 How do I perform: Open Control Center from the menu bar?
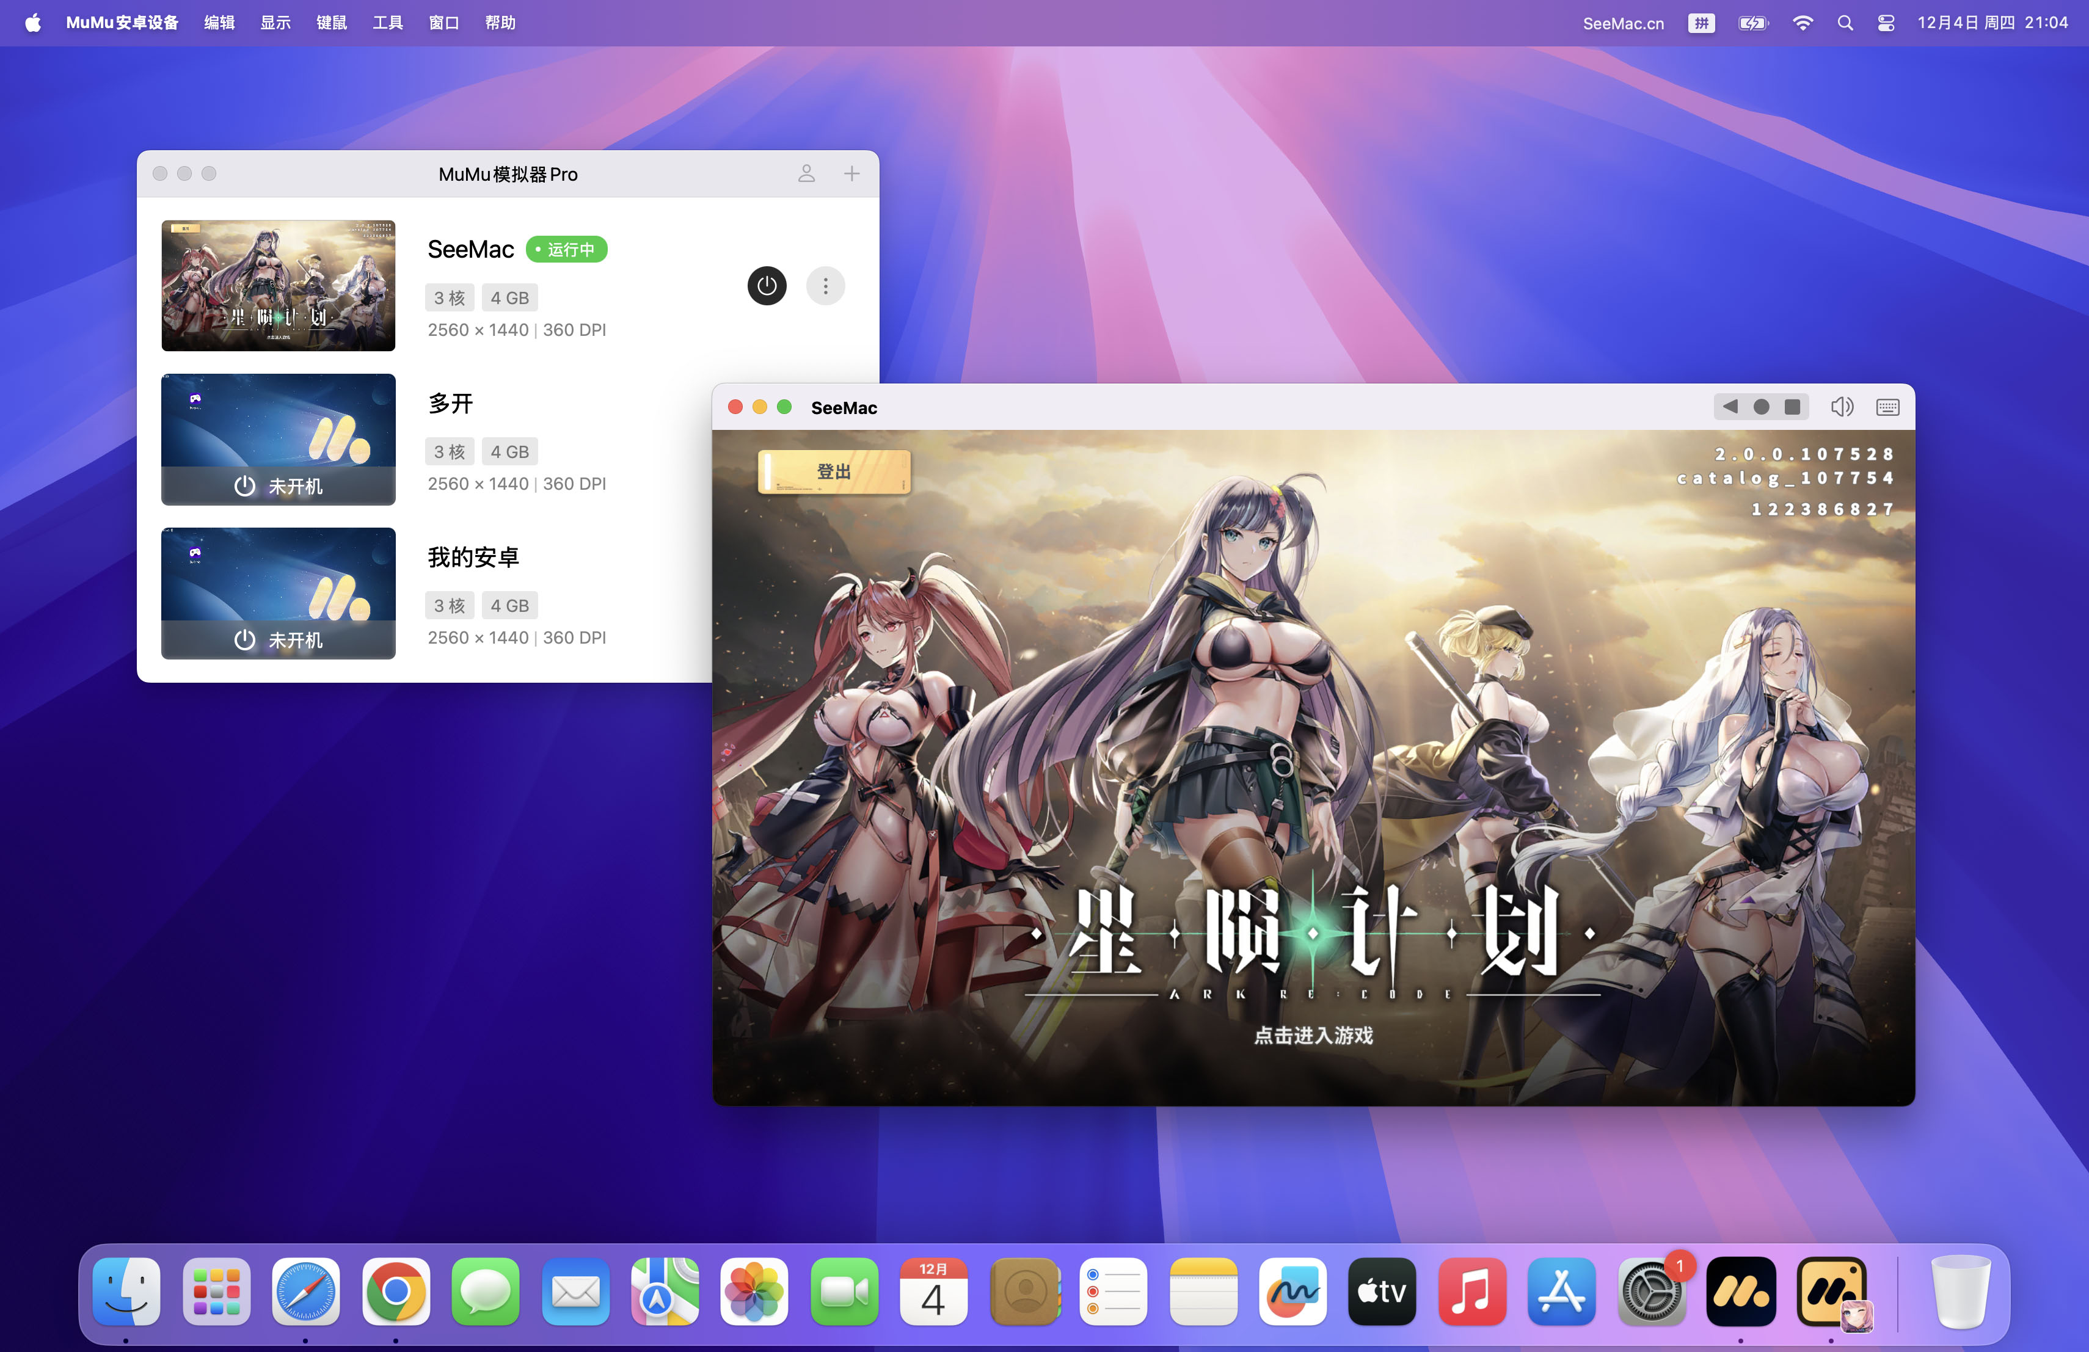1886,23
